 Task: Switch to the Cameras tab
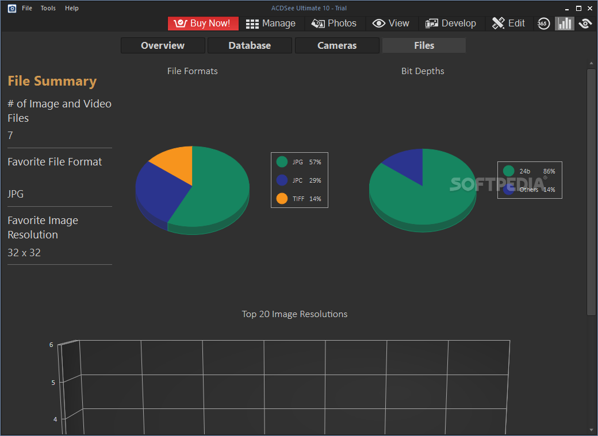pos(337,45)
